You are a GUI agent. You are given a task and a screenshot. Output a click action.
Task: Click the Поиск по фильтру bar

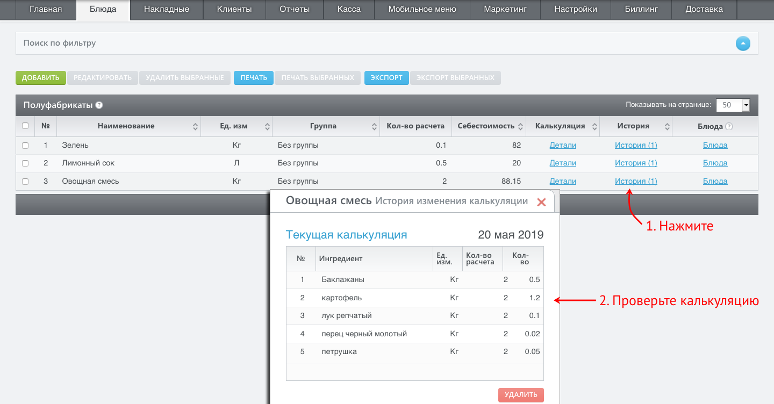point(387,43)
